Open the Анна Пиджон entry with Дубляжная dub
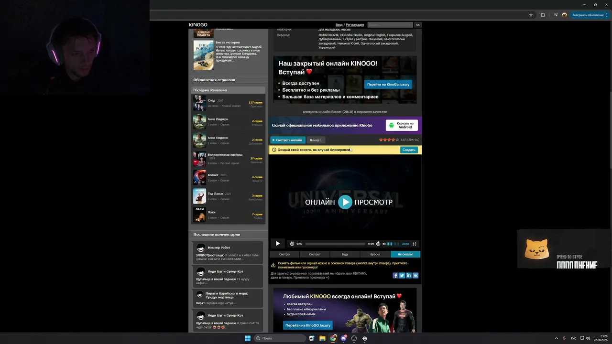Viewport: 612px width, 344px height. [228, 140]
